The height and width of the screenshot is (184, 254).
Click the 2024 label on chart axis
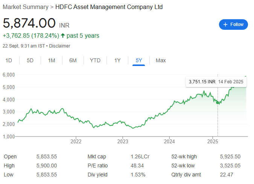pyautogui.click(x=169, y=141)
